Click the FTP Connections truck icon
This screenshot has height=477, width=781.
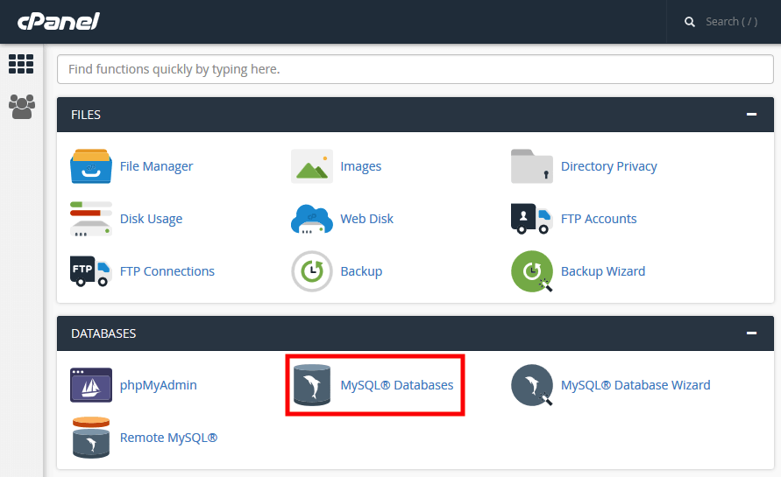pos(90,271)
